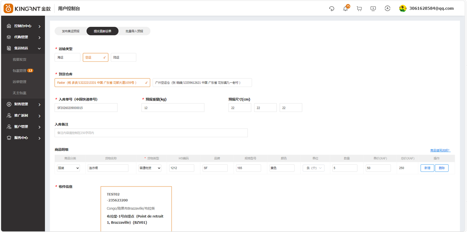The image size is (467, 232).
Task: Click the 入库备注 remark input field
Action: tap(151, 133)
